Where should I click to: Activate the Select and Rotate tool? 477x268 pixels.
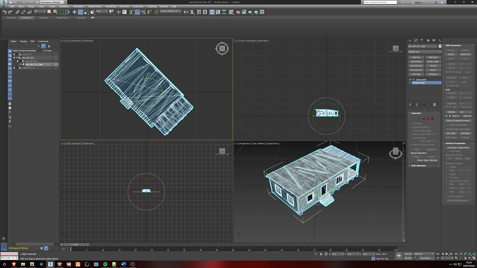pos(80,12)
